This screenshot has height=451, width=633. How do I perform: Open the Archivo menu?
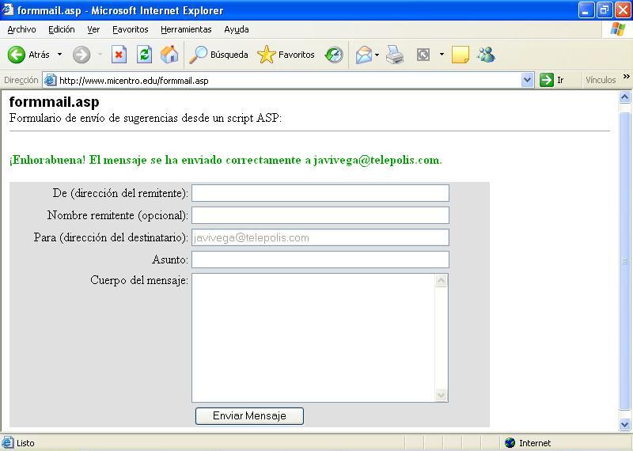21,29
